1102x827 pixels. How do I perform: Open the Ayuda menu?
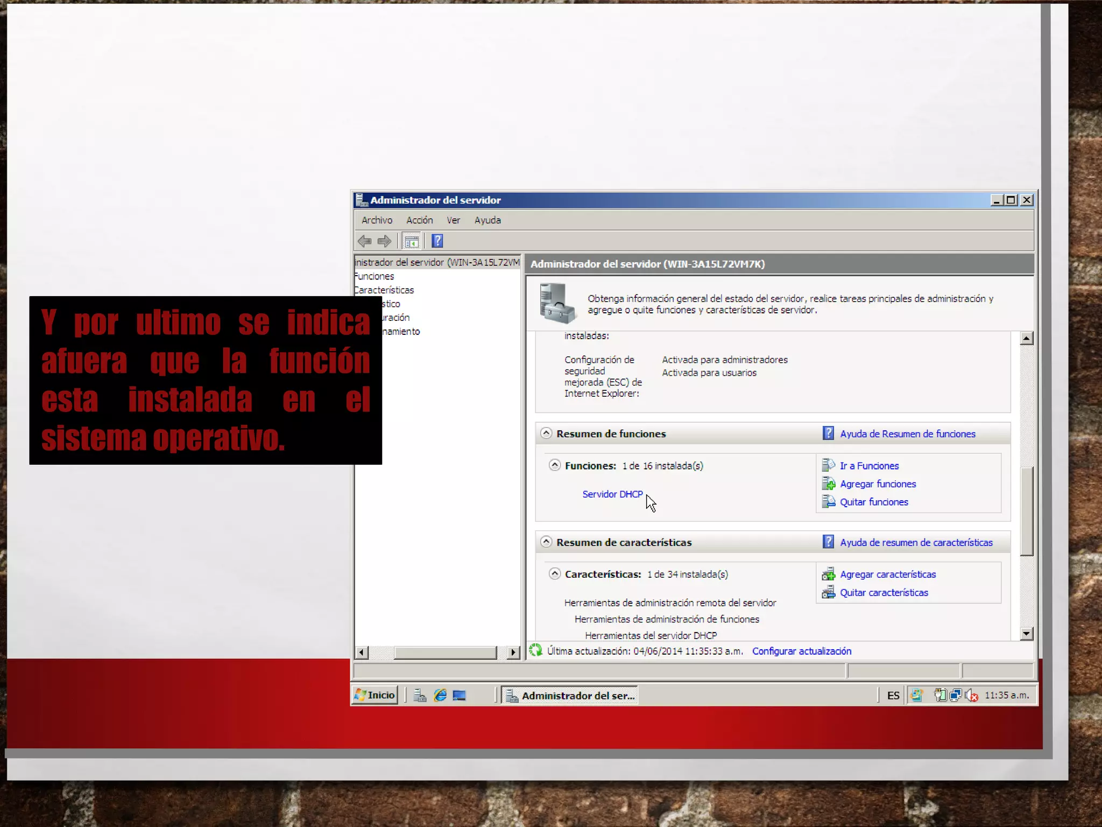(488, 220)
